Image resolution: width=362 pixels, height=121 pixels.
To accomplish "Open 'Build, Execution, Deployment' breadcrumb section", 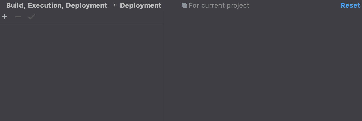I will coord(56,5).
